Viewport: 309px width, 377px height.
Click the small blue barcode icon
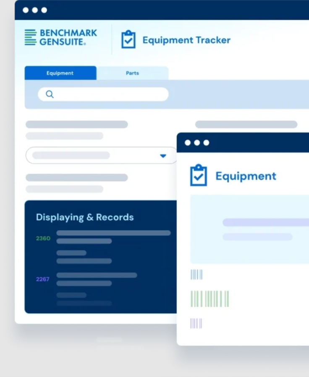[x=196, y=275]
